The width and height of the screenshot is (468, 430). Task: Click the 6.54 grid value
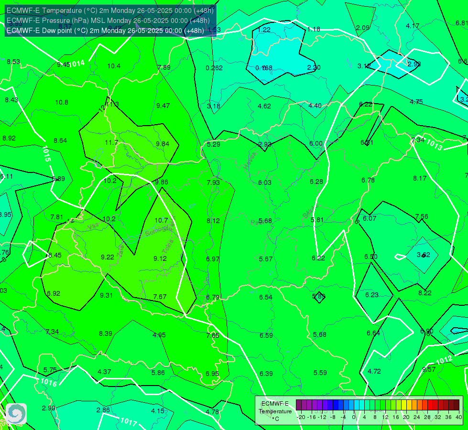click(266, 297)
